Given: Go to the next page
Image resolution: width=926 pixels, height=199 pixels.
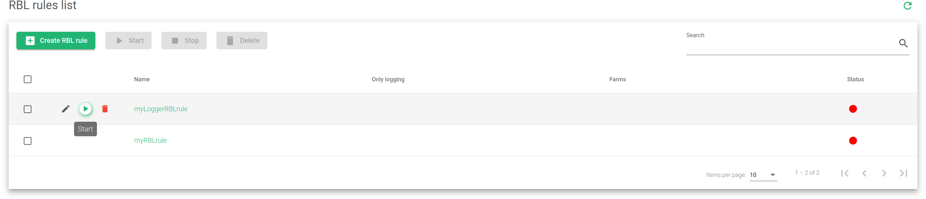Looking at the screenshot, I should 884,173.
